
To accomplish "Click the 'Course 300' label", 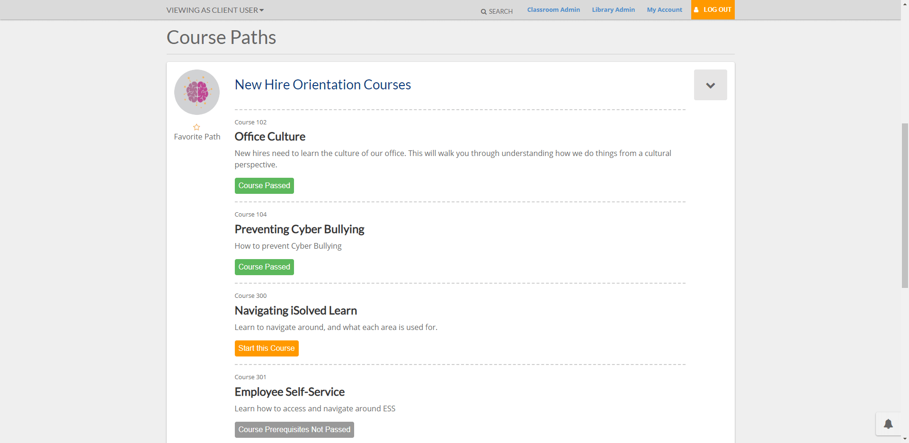I will coord(250,295).
